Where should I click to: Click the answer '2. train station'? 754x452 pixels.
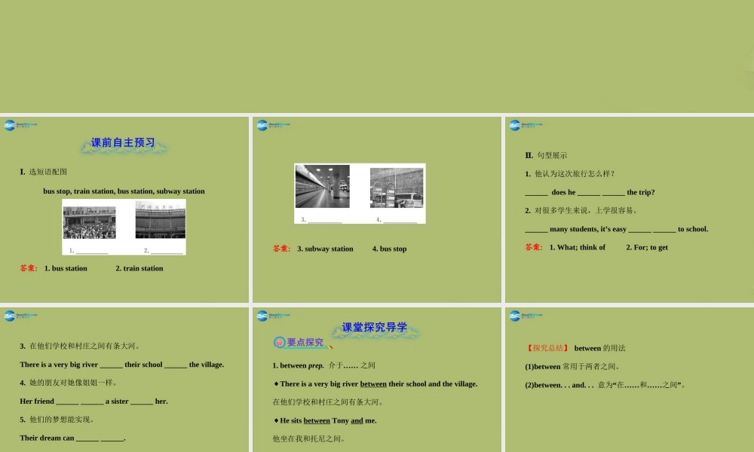[x=139, y=268]
